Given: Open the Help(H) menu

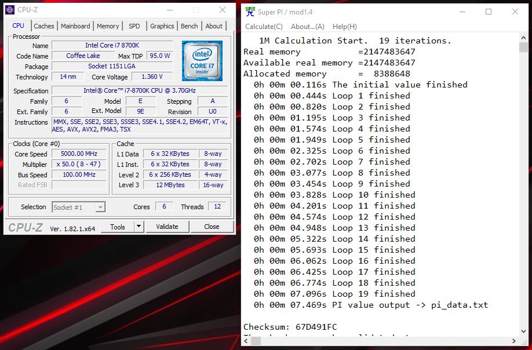Looking at the screenshot, I should 344,27.
